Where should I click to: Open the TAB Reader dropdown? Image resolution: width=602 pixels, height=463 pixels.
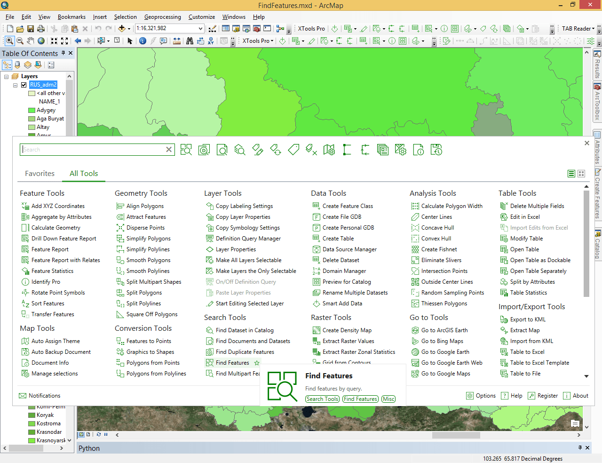[x=578, y=29]
